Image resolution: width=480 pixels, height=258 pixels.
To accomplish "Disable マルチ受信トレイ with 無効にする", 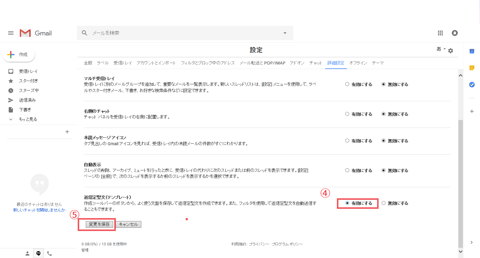I will click(383, 84).
